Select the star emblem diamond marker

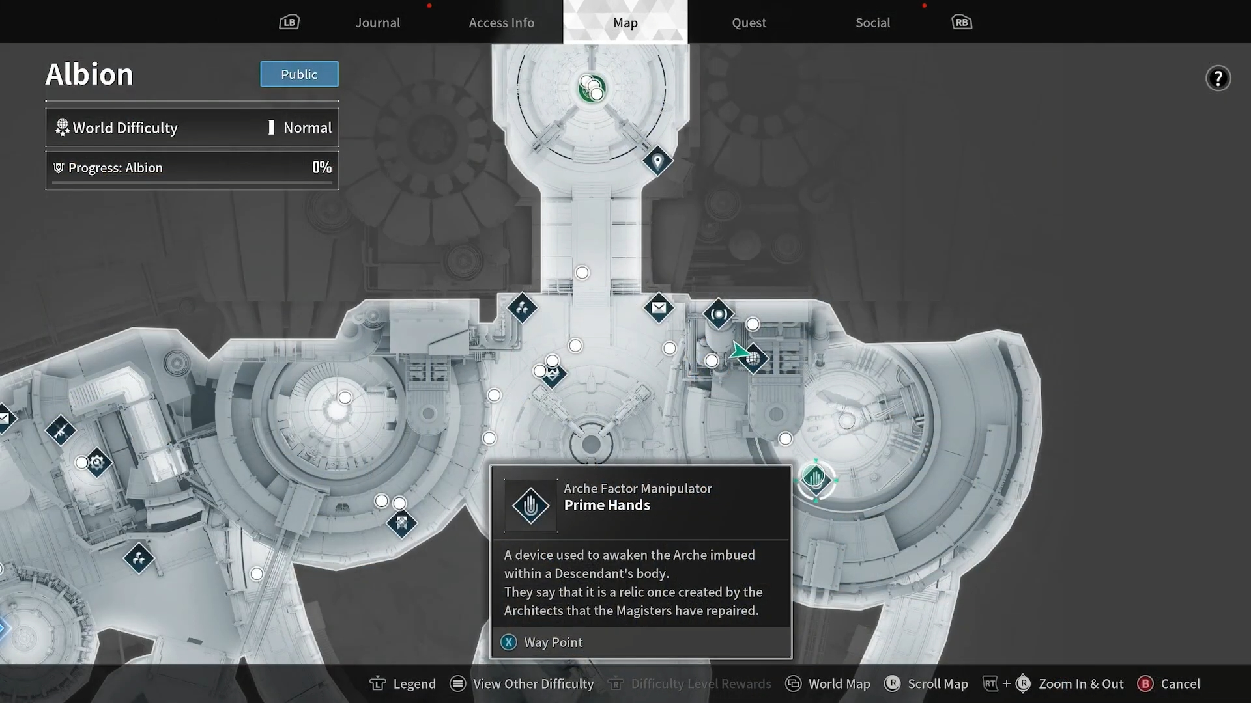coord(401,522)
